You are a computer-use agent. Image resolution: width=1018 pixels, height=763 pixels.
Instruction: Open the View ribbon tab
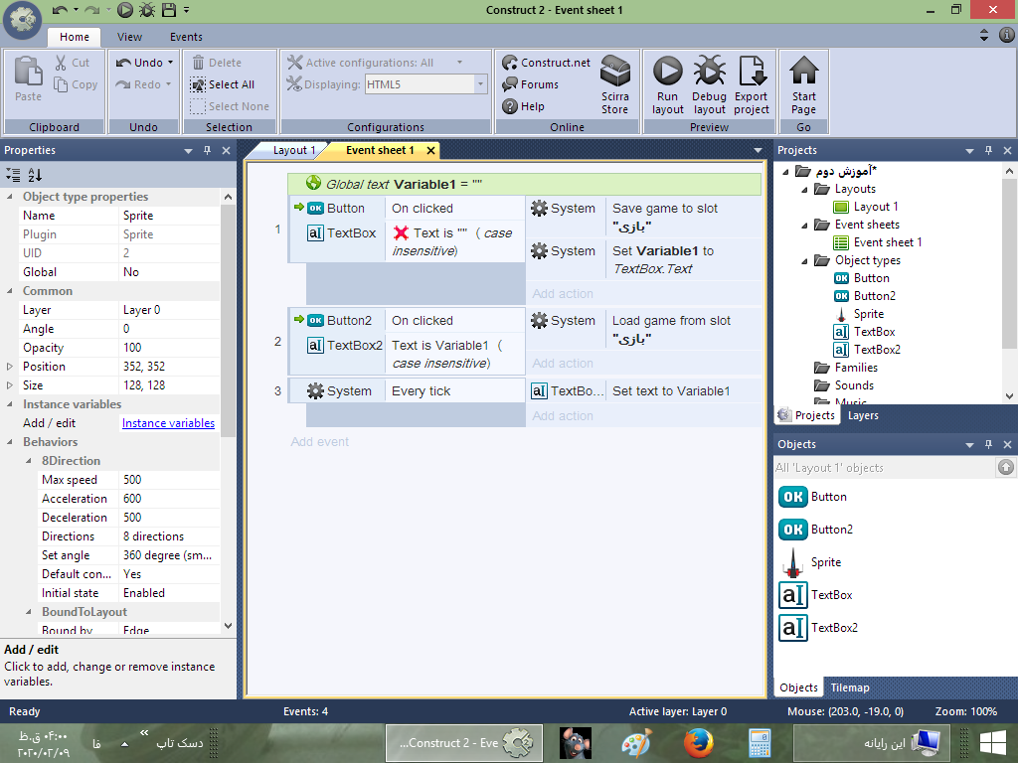pyautogui.click(x=130, y=37)
